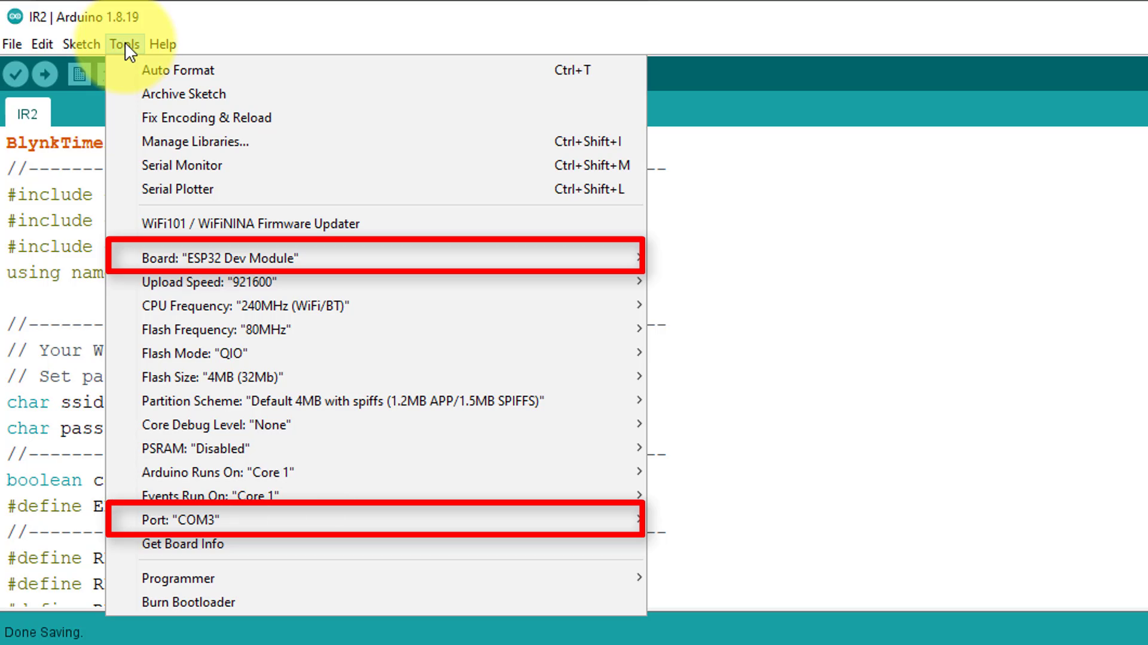Open the Help menu
Viewport: 1148px width, 645px height.
163,44
